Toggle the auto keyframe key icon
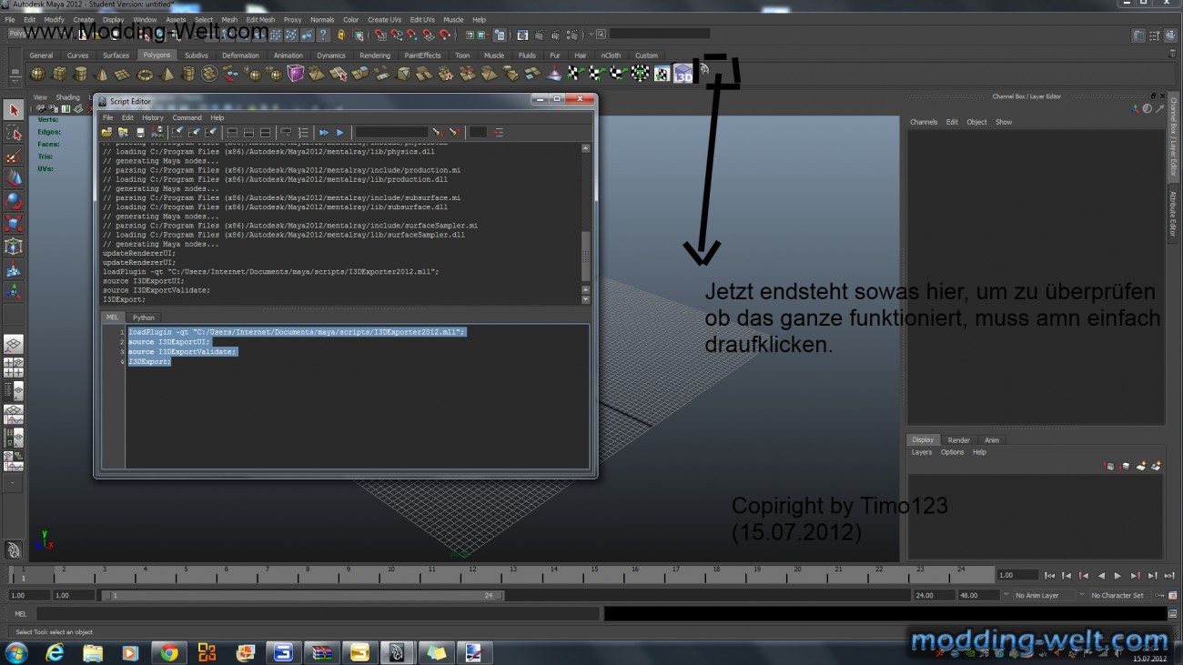 (1159, 595)
